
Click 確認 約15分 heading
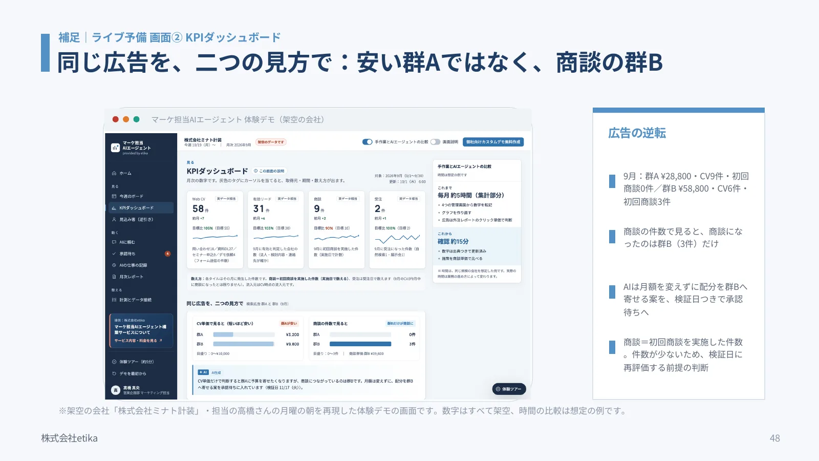453,241
